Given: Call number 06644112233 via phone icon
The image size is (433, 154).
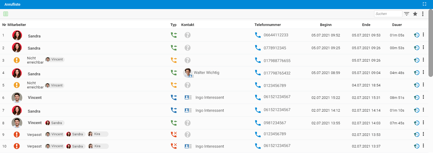Looking at the screenshot, I should [258, 35].
